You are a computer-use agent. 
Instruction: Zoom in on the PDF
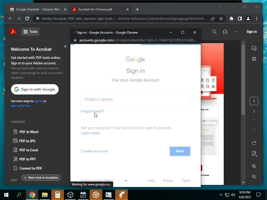(254, 166)
